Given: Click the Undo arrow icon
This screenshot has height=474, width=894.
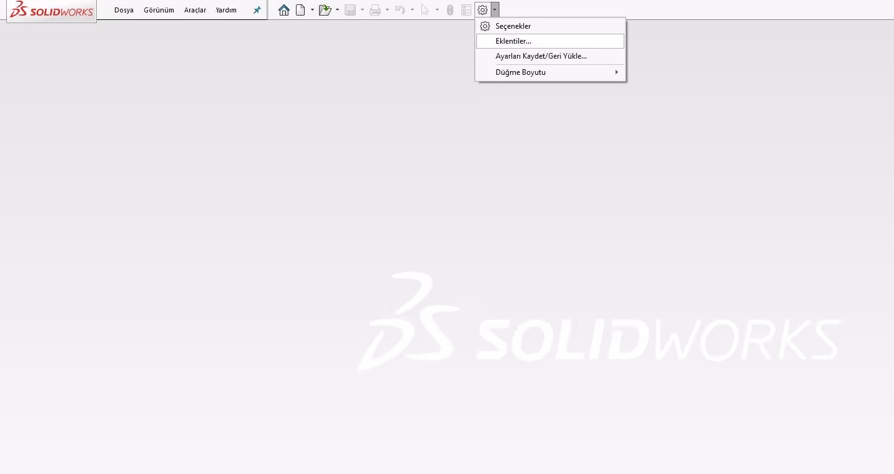Looking at the screenshot, I should pyautogui.click(x=400, y=10).
